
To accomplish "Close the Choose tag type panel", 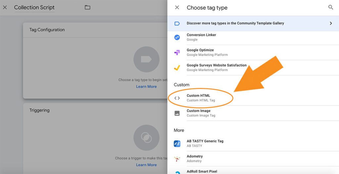I will click(x=177, y=8).
